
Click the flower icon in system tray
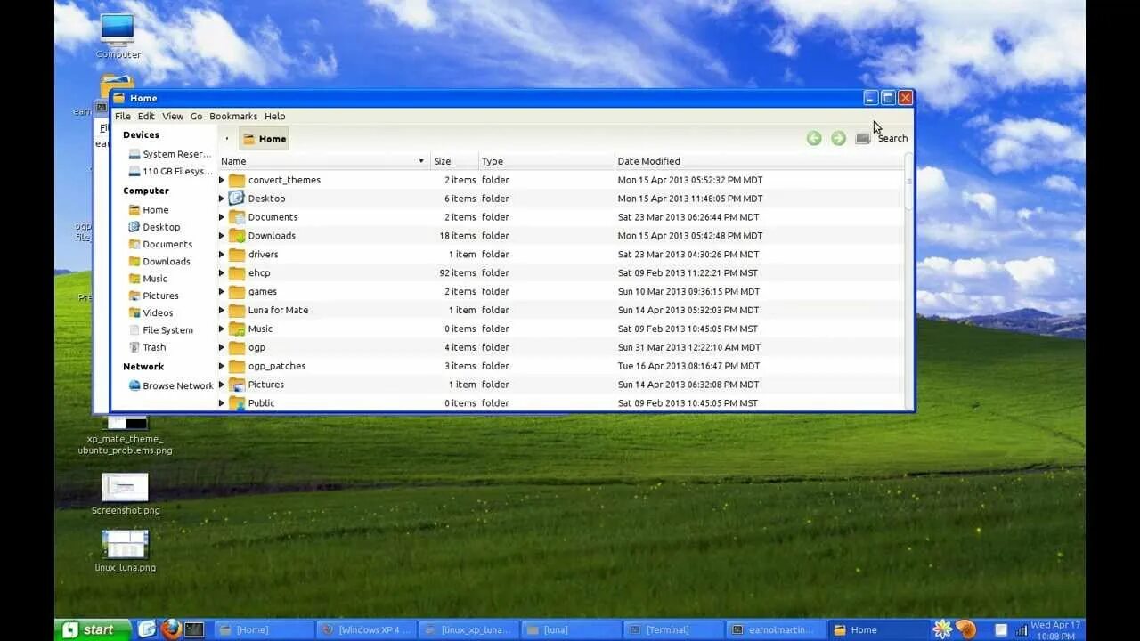point(942,629)
